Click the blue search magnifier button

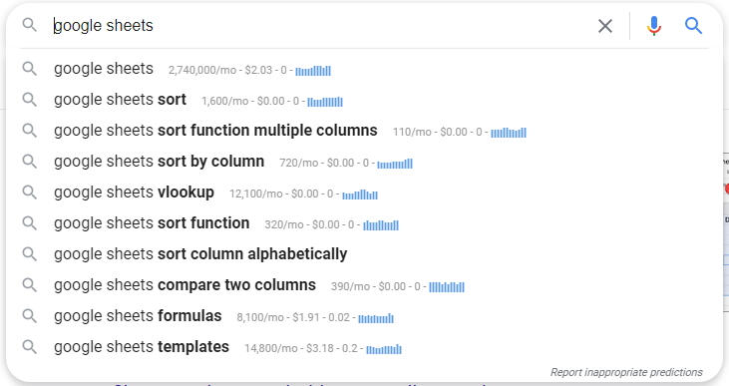click(693, 26)
